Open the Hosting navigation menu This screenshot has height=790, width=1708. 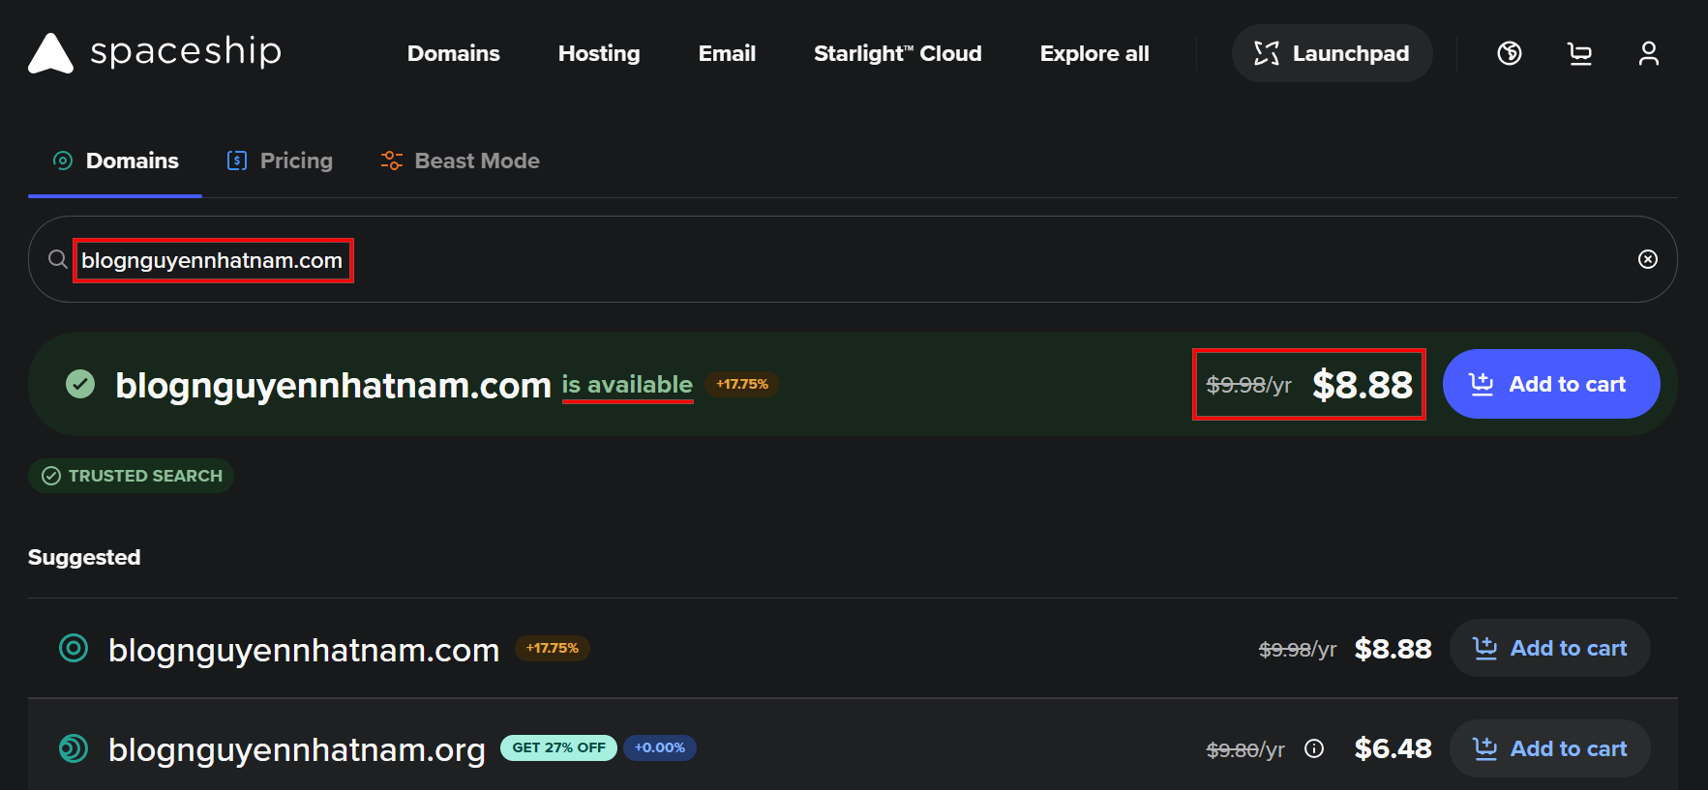point(599,53)
